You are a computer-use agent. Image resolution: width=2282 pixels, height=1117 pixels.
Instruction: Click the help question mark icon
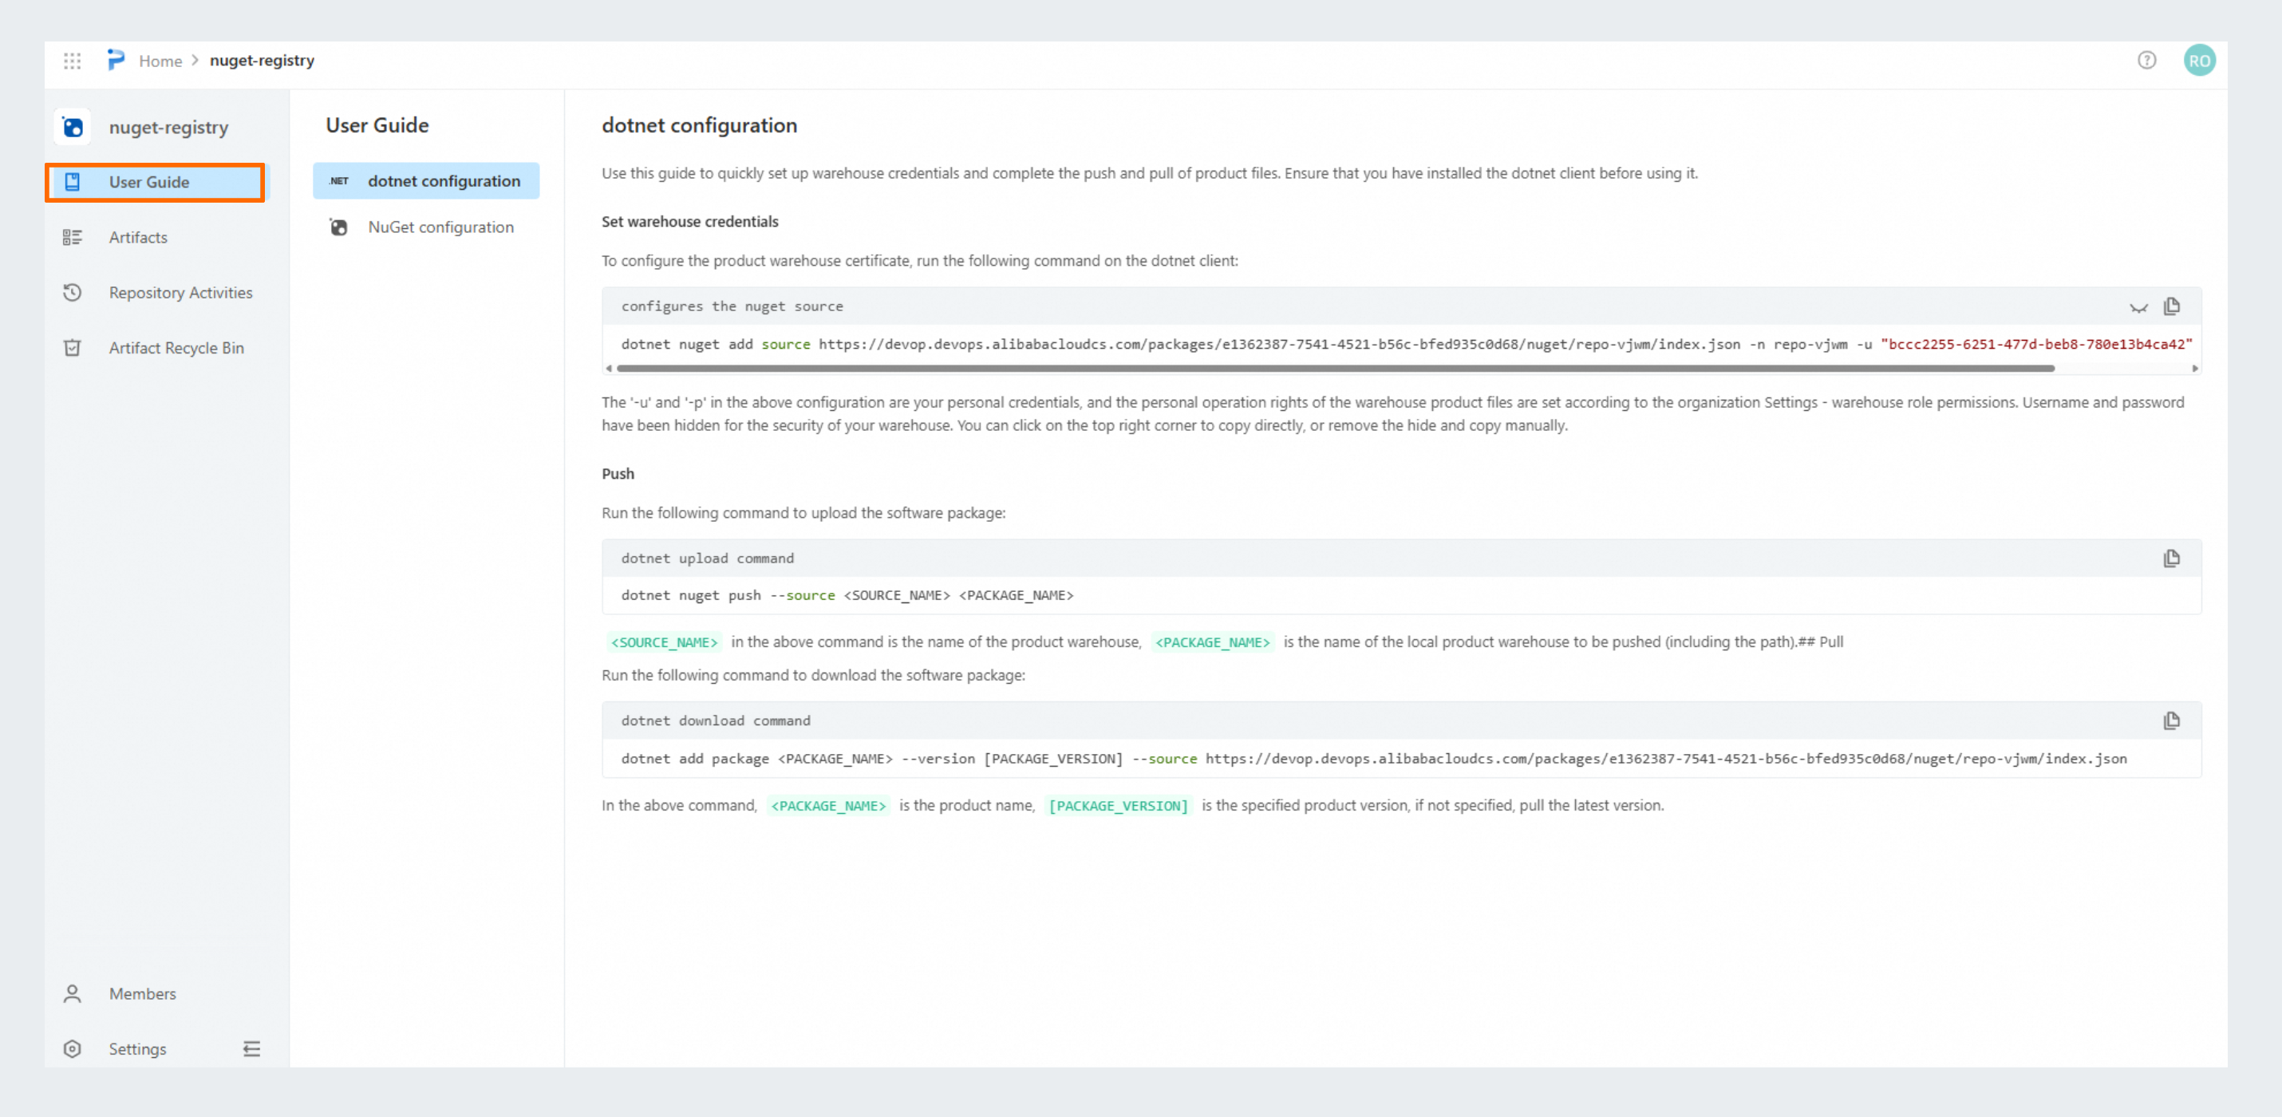click(x=2146, y=60)
